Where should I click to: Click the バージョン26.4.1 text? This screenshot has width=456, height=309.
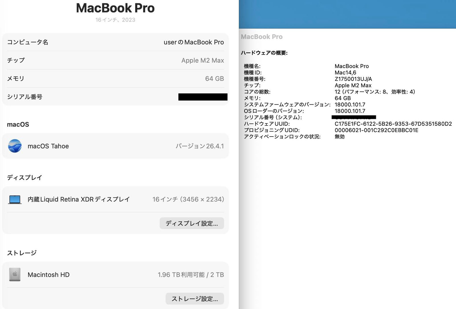(x=200, y=146)
